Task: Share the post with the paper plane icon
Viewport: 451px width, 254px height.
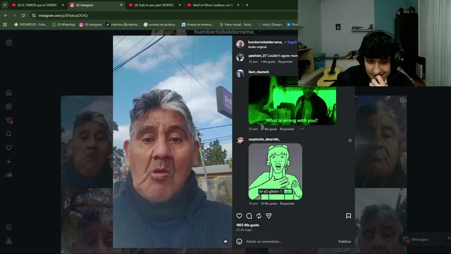Action: tap(269, 216)
